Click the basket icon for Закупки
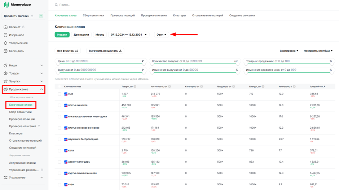Screen dimensions: 339x190 (6, 81)
